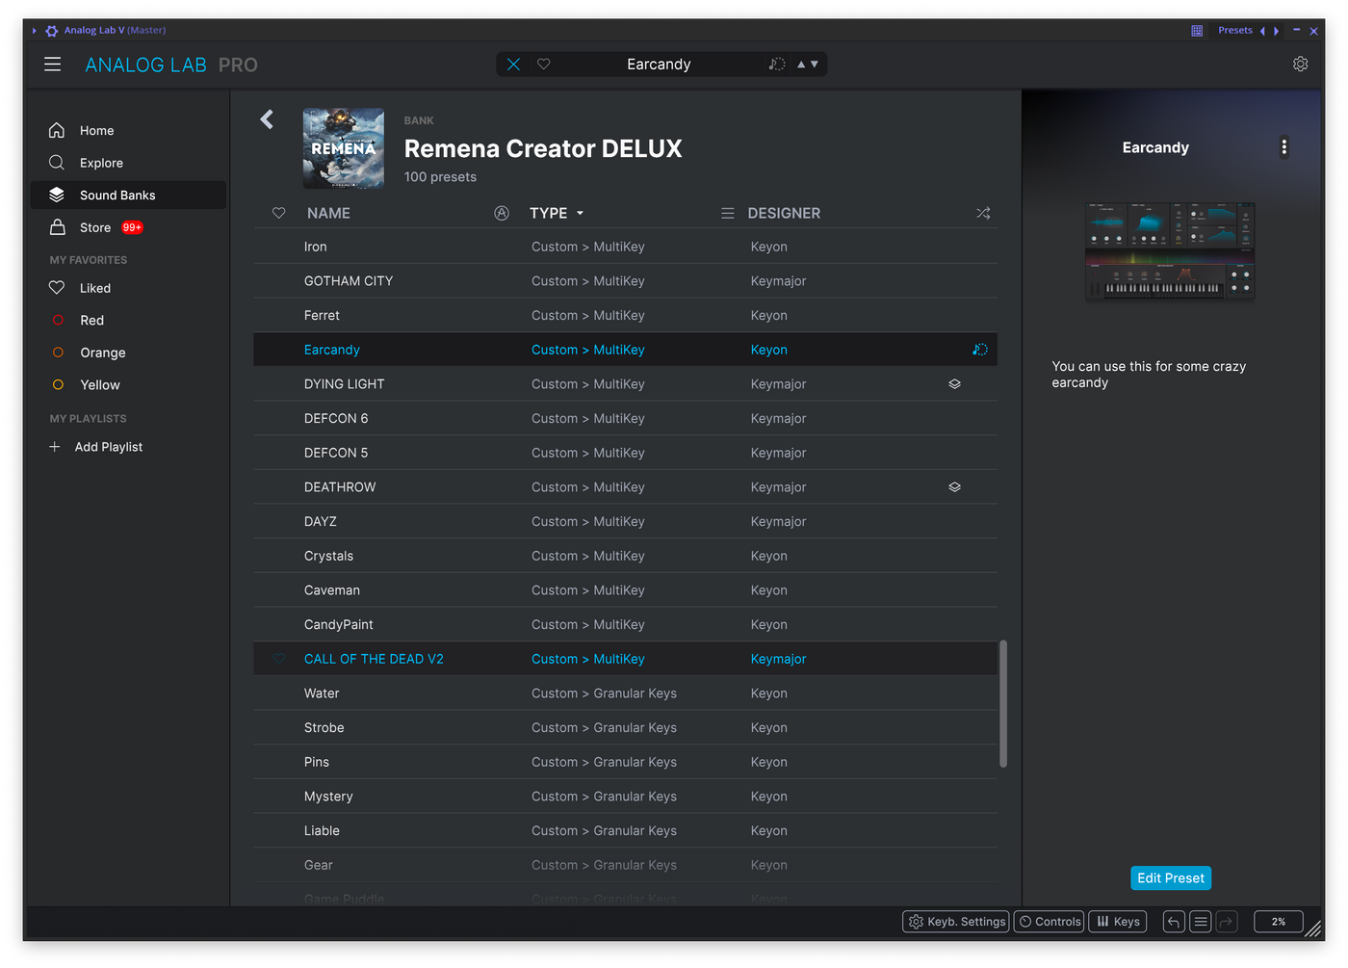This screenshot has width=1348, height=968.
Task: Click the 2% CPU meter
Action: pos(1279,922)
